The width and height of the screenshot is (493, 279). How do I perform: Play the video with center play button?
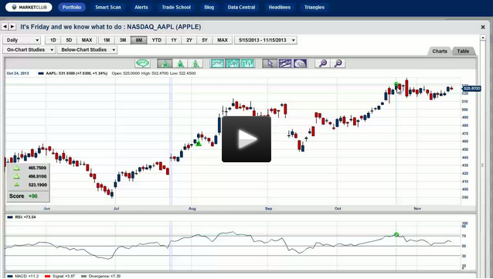pyautogui.click(x=246, y=139)
